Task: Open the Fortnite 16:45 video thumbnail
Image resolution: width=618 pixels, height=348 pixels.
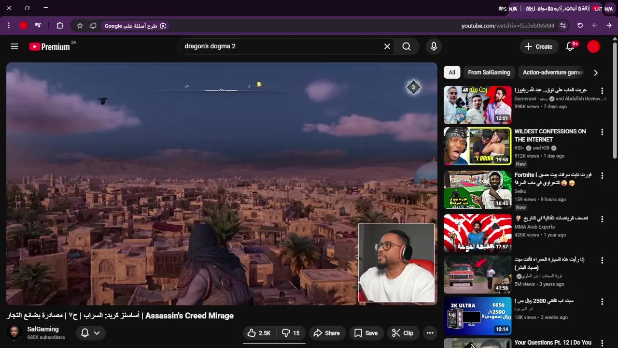Action: pos(478,189)
